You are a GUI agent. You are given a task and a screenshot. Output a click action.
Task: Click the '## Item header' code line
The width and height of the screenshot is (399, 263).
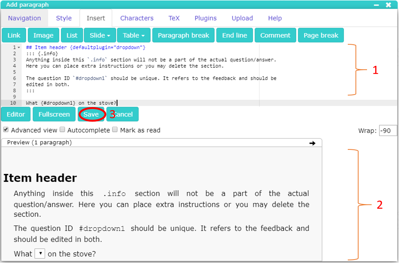[x=86, y=47]
